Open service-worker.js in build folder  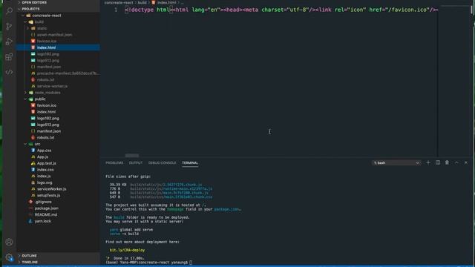[53, 86]
